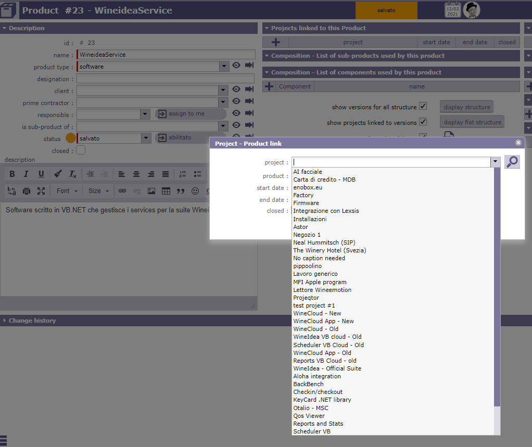Click the plus icon to add linked project
The width and height of the screenshot is (532, 447).
coord(276,42)
